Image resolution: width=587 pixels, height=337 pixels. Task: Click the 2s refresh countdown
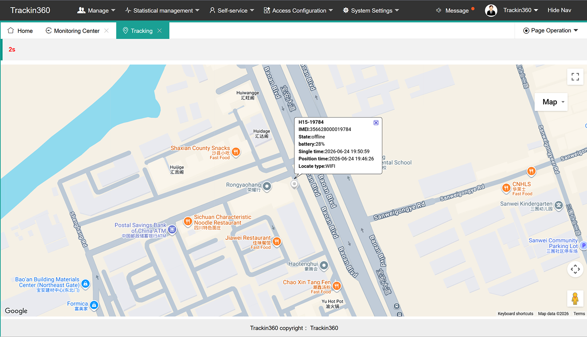12,50
